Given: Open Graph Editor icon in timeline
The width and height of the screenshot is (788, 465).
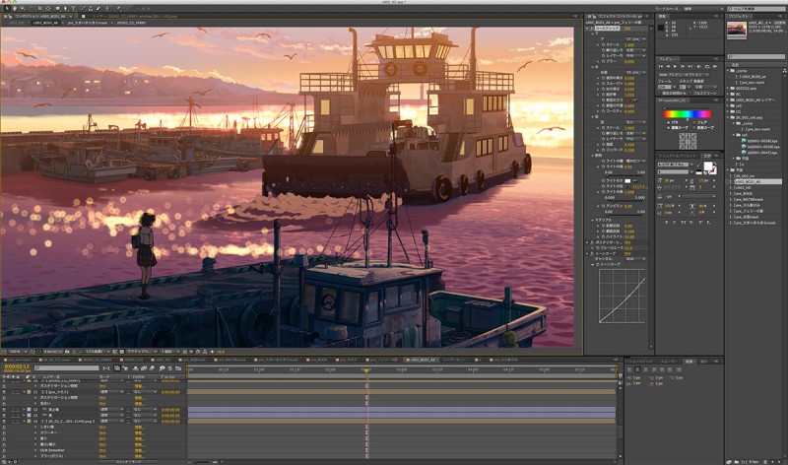Looking at the screenshot, I should [178, 368].
